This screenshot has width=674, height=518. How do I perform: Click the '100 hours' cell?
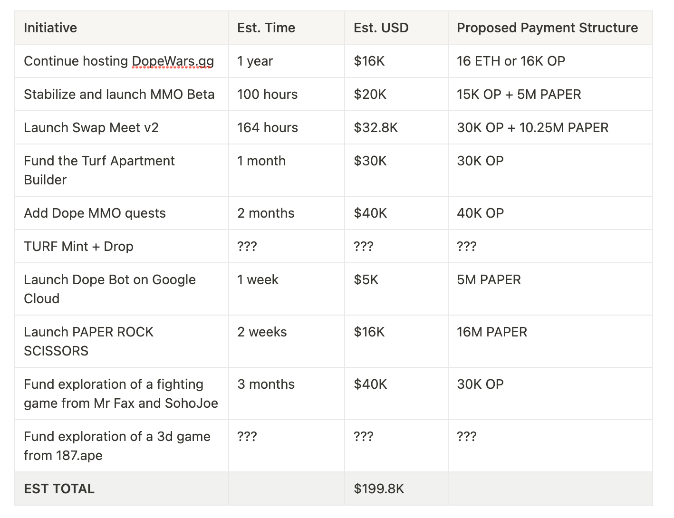pos(287,94)
